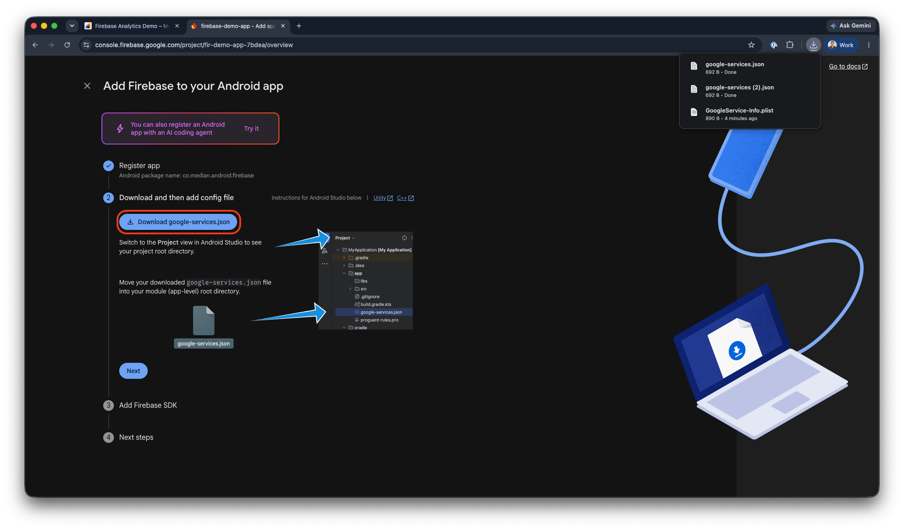Switch to firebase-demo-app tab
This screenshot has width=904, height=530.
pos(237,26)
